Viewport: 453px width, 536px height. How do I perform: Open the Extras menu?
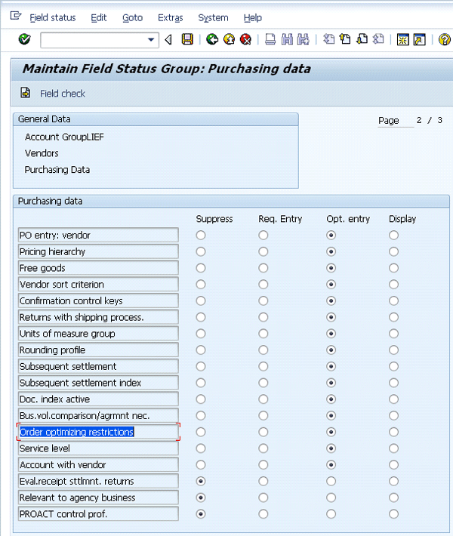[x=171, y=18]
